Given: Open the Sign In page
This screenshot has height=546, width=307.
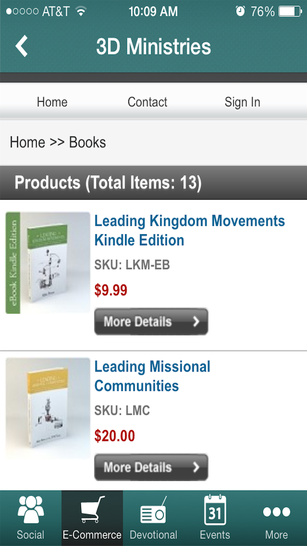Looking at the screenshot, I should click(242, 102).
